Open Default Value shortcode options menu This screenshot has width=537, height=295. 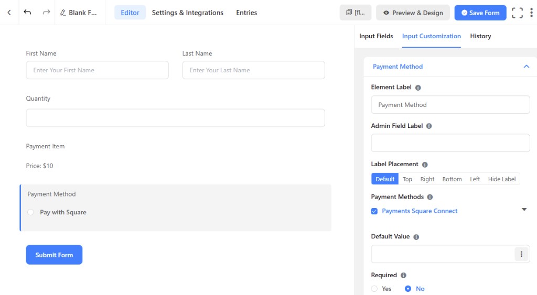[521, 254]
